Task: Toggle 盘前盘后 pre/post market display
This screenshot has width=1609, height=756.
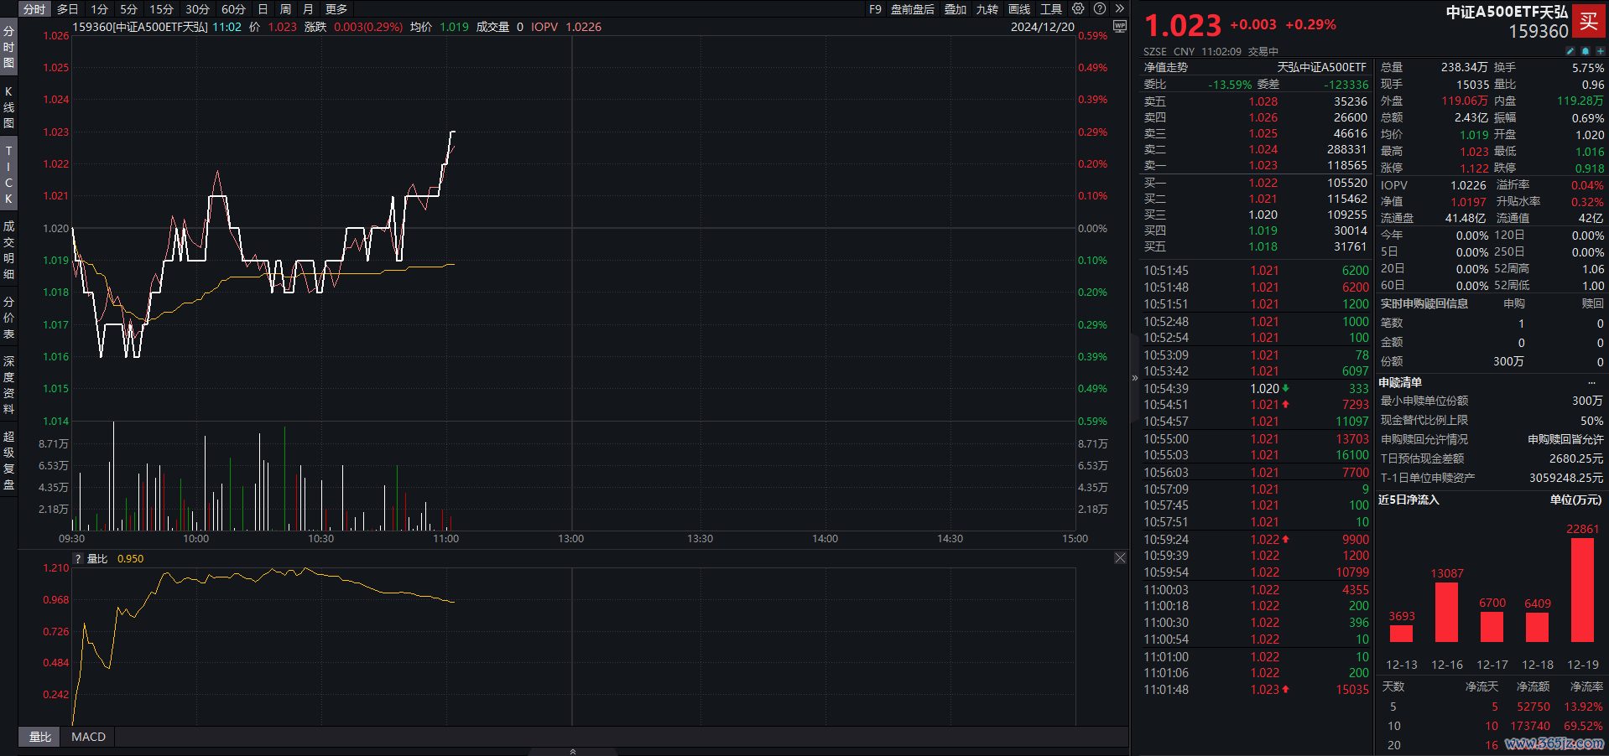Action: [x=912, y=9]
